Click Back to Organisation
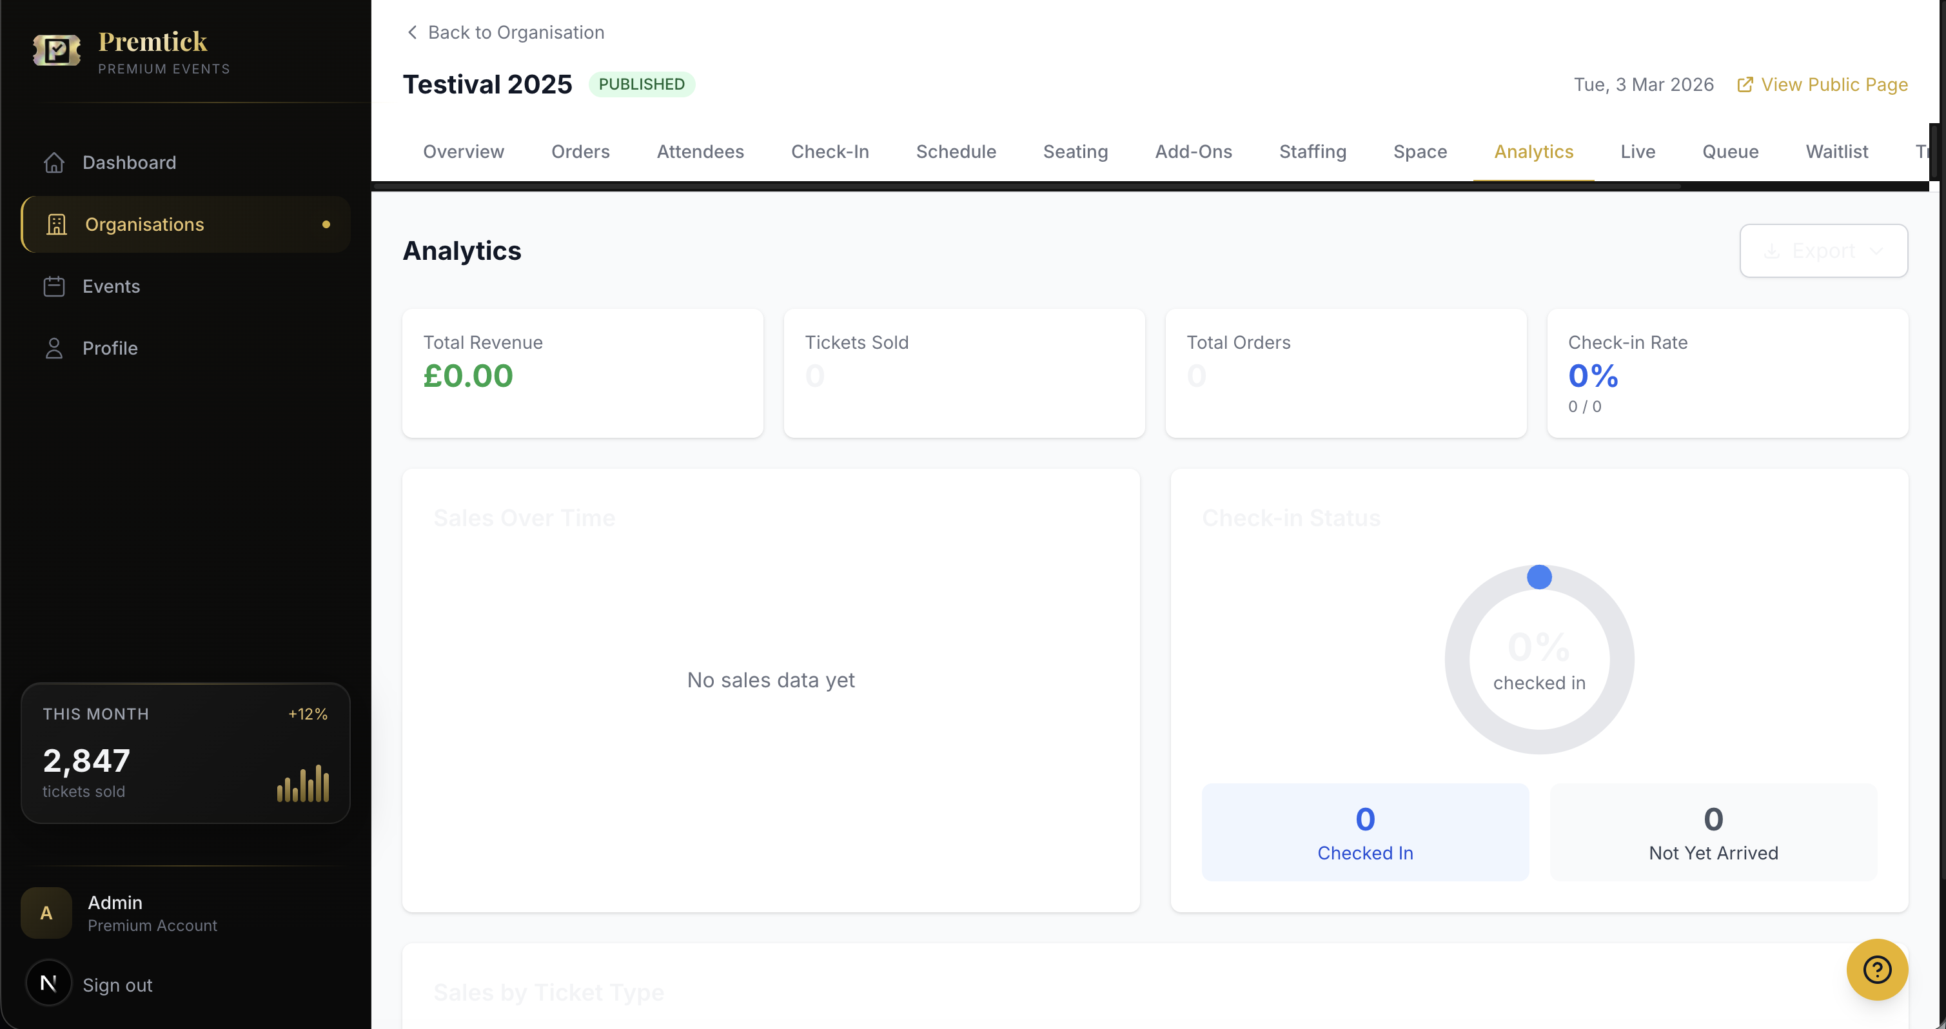 pyautogui.click(x=516, y=32)
